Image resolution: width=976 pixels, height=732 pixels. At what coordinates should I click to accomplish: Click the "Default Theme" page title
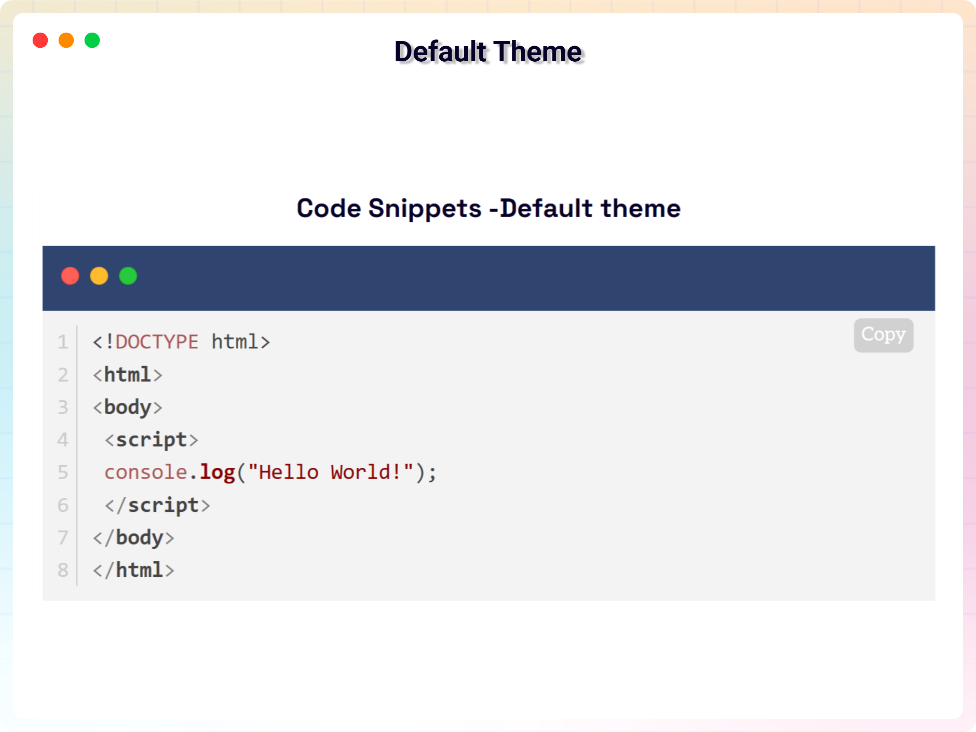tap(487, 52)
